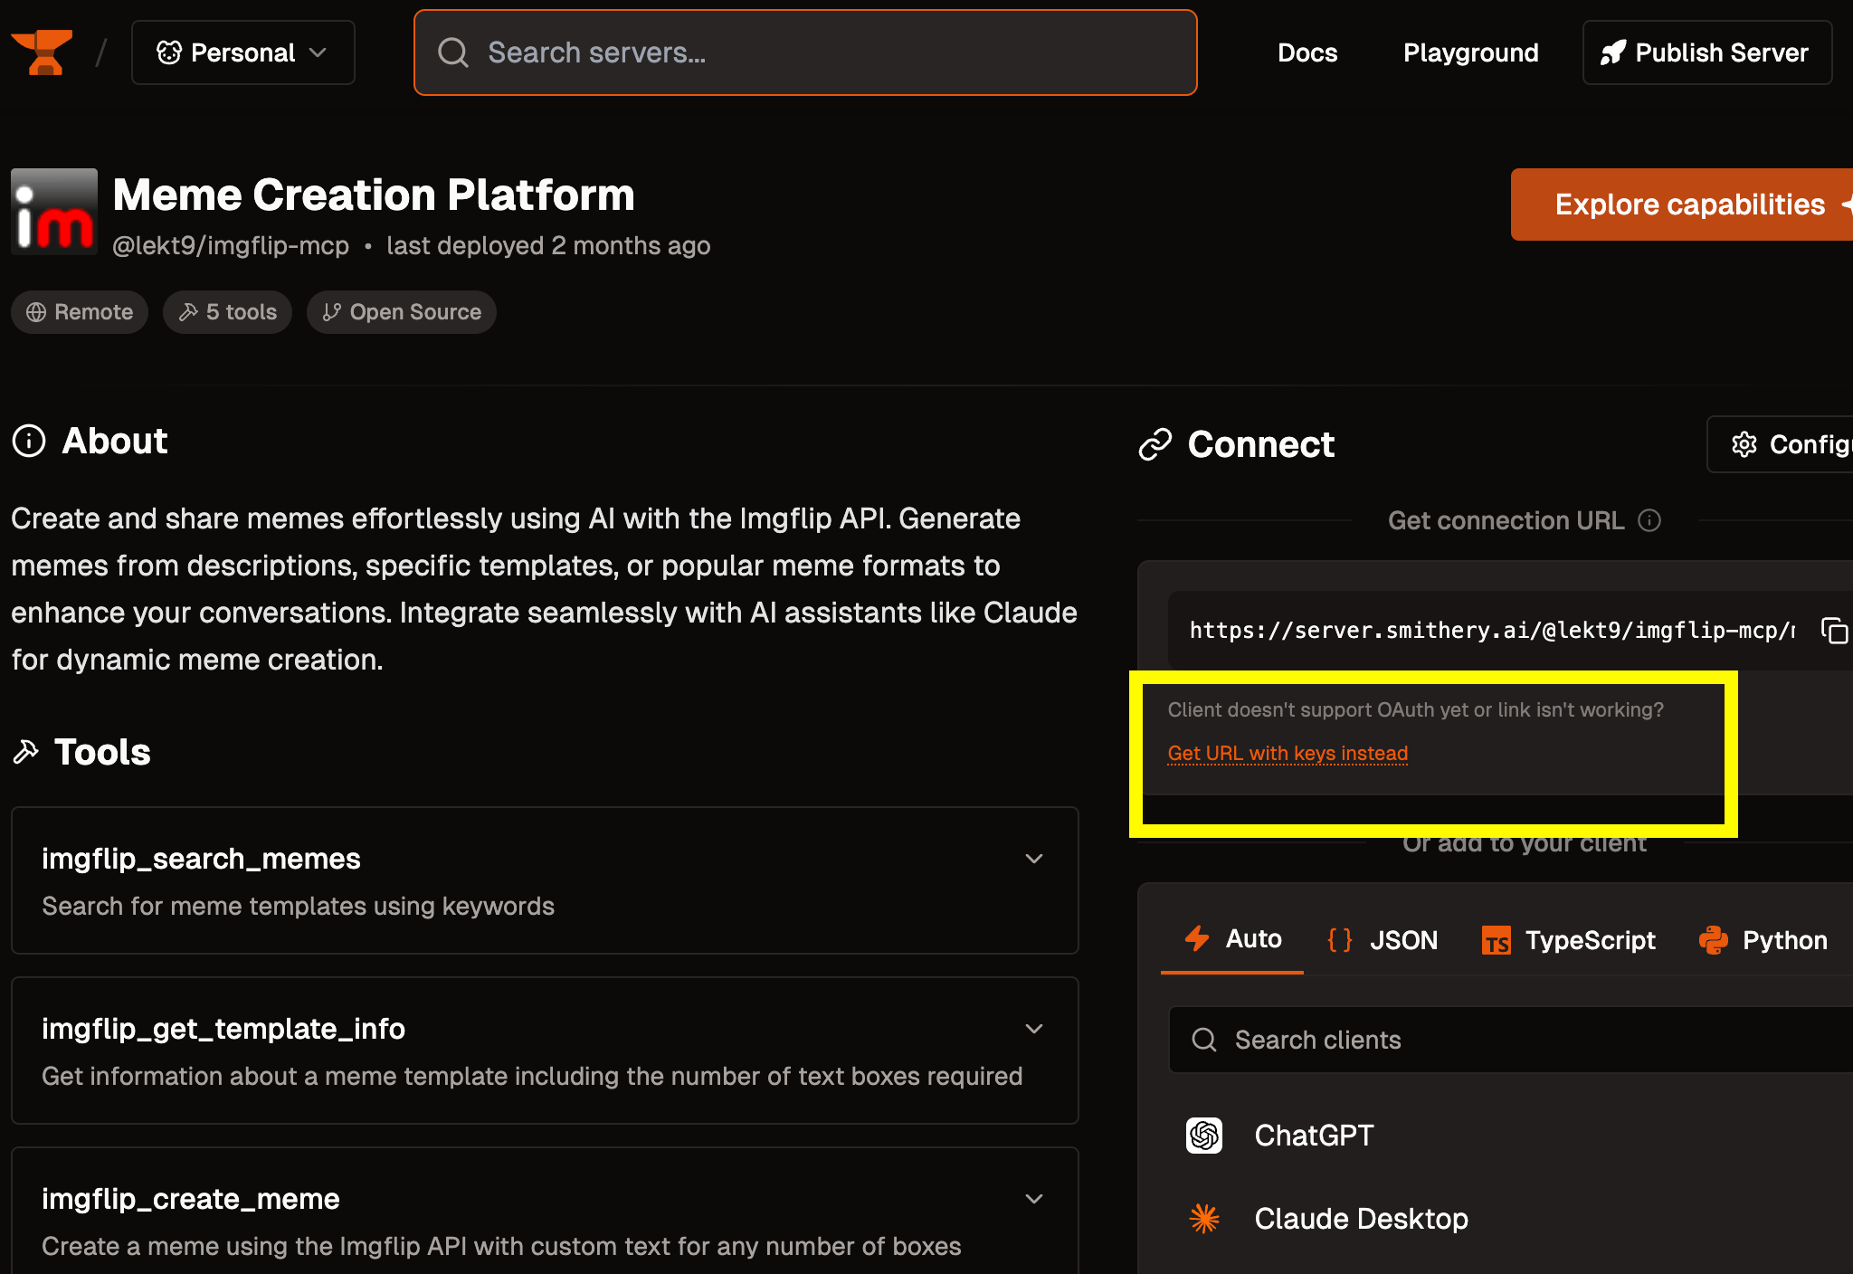Select the JSON tab
1853x1274 pixels.
pyautogui.click(x=1382, y=940)
